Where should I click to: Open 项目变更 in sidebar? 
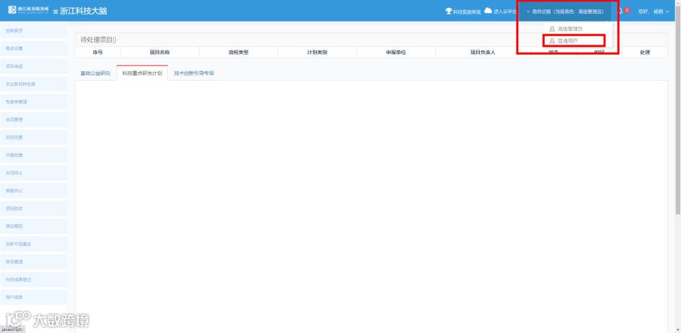pos(33,138)
